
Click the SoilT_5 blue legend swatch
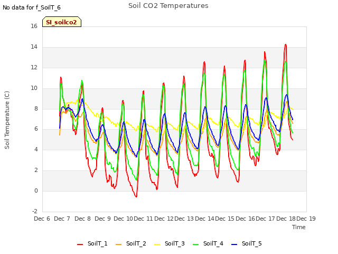(234, 244)
